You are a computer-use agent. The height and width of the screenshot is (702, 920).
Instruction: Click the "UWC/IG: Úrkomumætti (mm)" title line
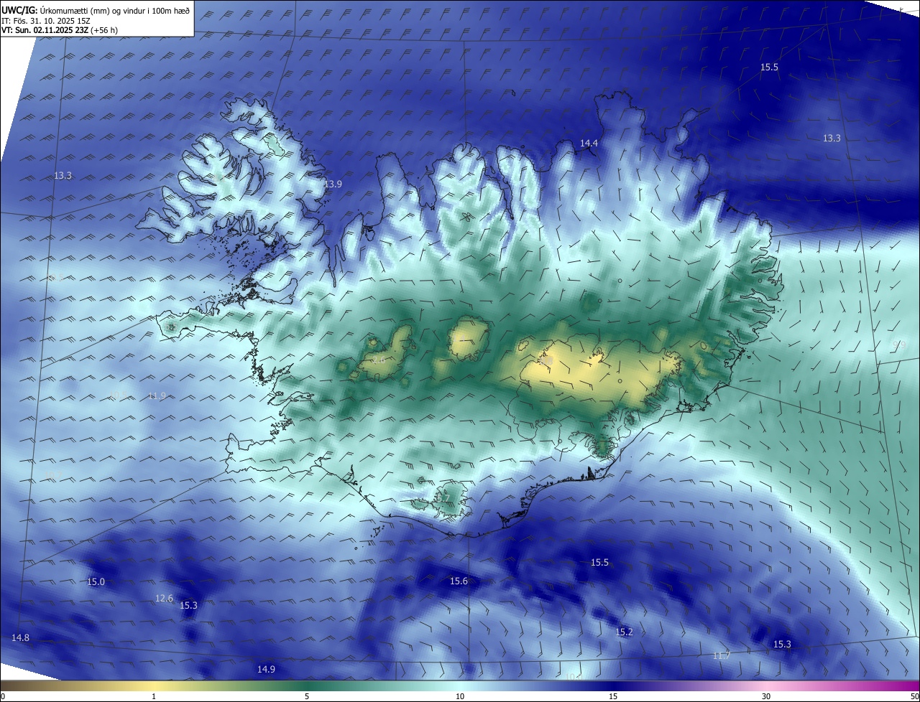click(96, 9)
